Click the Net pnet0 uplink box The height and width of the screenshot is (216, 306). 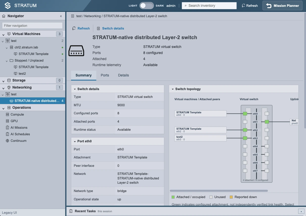294,122
